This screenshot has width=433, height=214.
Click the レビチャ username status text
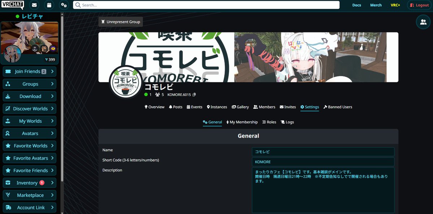pyautogui.click(x=32, y=16)
